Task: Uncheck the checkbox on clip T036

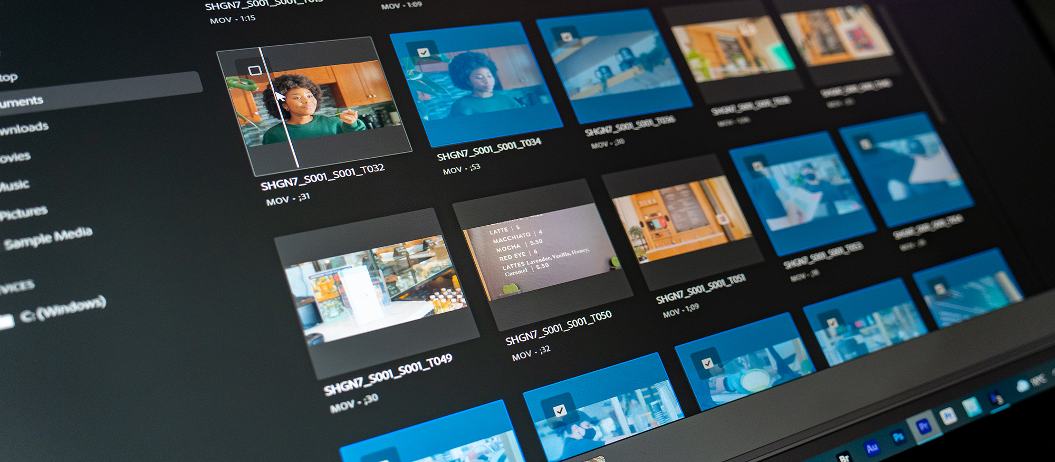Action: 566,36
